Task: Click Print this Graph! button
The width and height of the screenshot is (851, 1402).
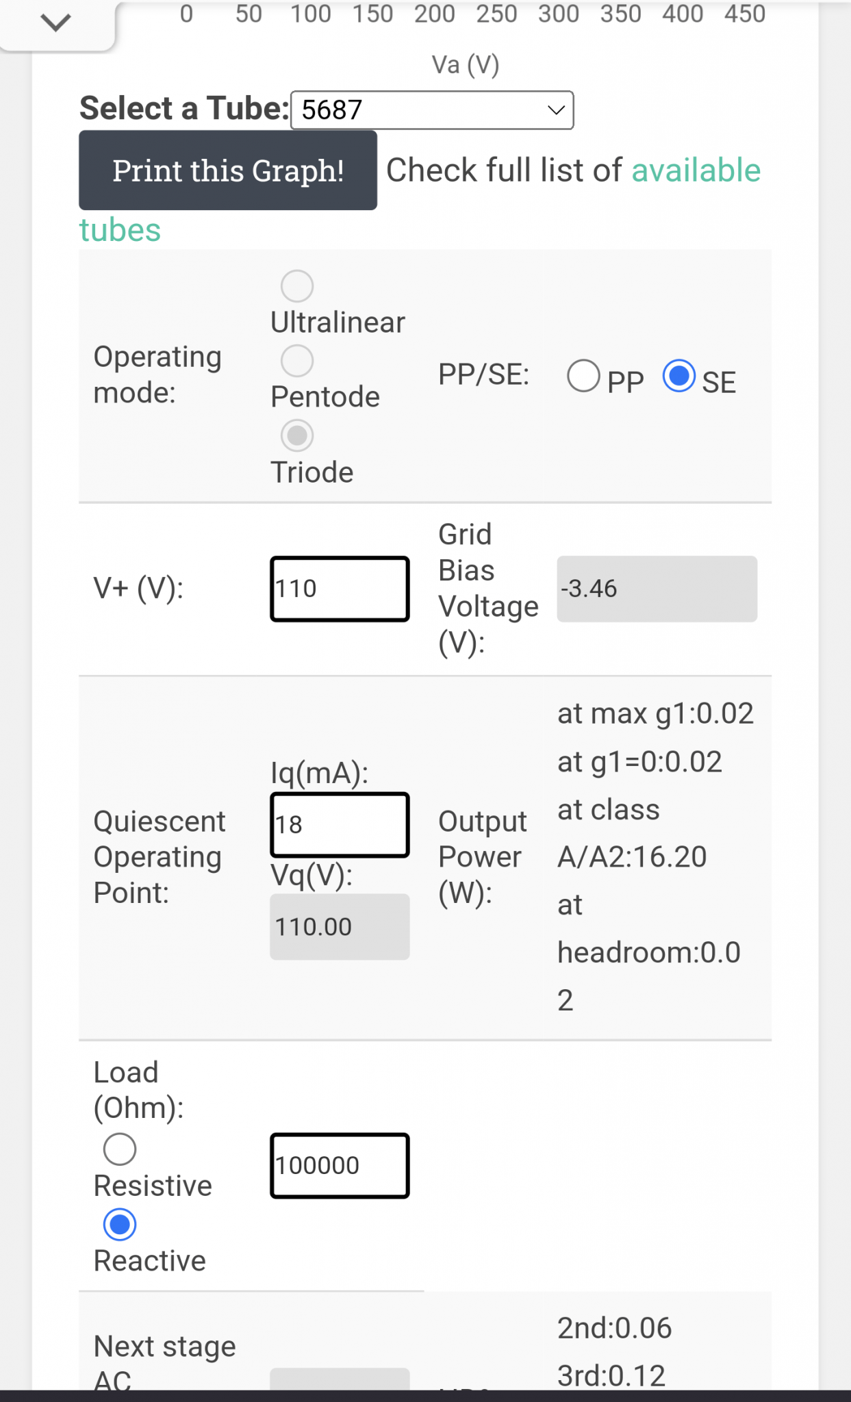Action: pyautogui.click(x=228, y=170)
